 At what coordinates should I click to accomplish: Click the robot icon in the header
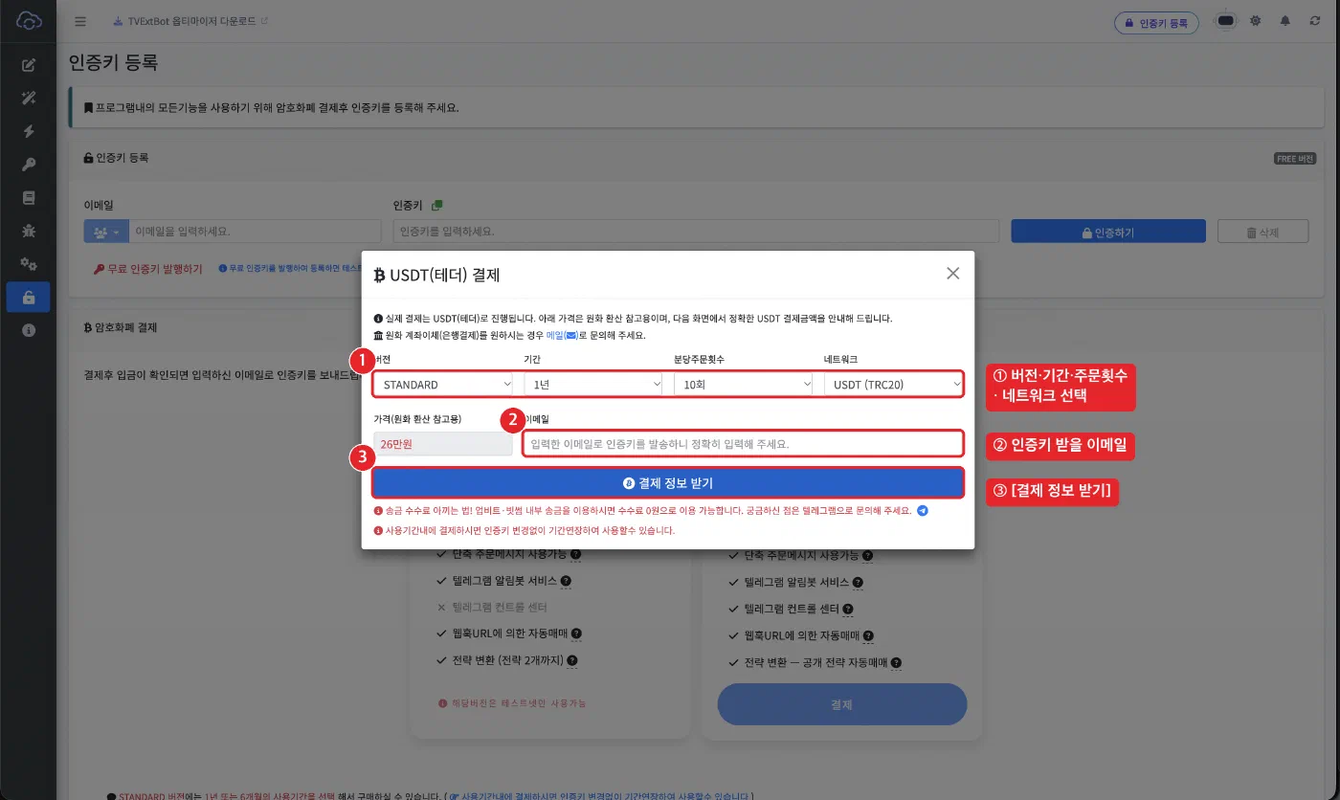pos(1225,21)
